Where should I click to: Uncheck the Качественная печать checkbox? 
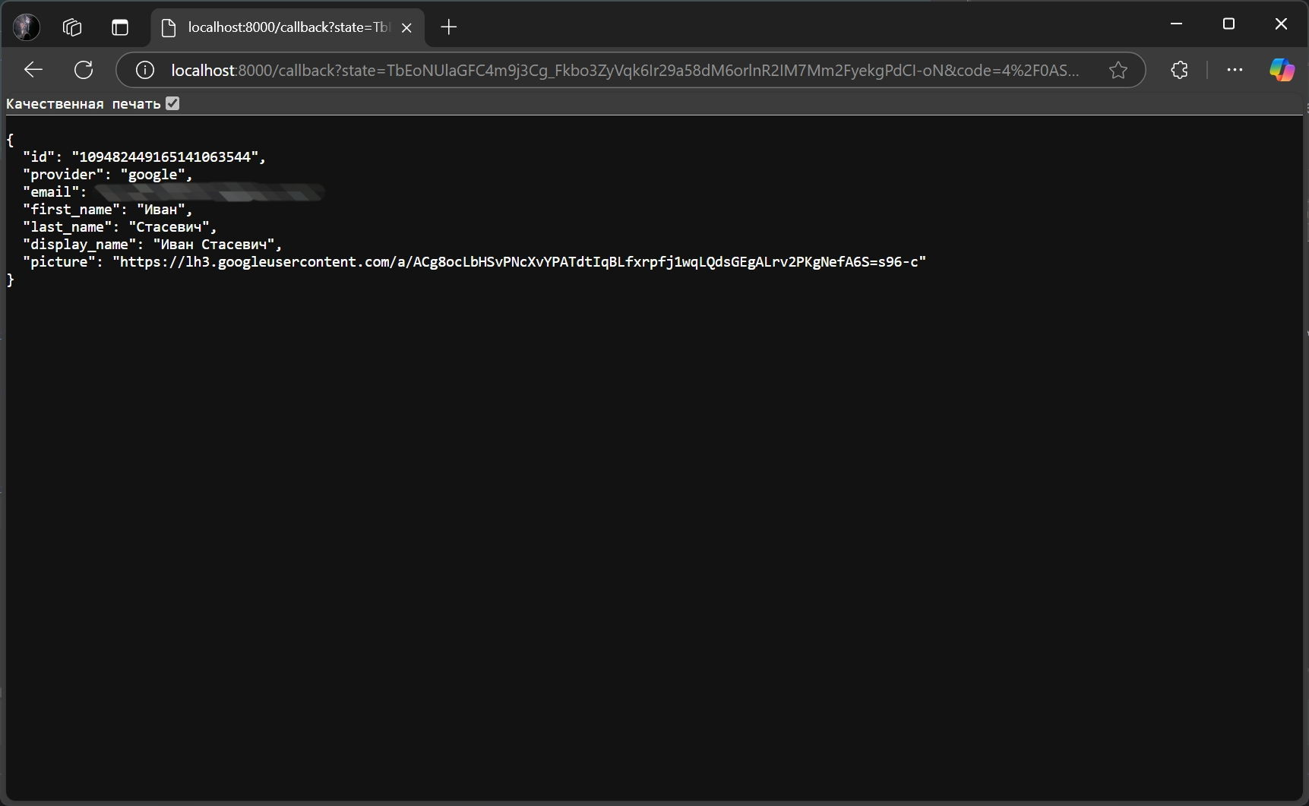click(x=172, y=103)
